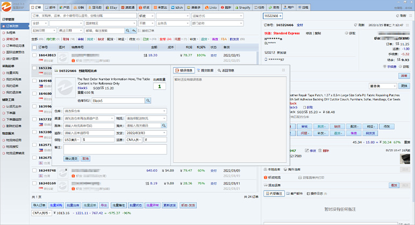Image resolution: width=415 pixels, height=225 pixels.
Task: Tick the checkbox for order 16240169
Action: tap(34, 183)
